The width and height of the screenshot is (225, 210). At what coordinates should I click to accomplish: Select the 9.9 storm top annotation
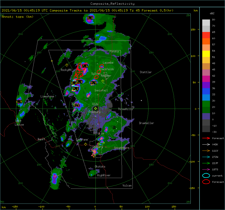93,83
